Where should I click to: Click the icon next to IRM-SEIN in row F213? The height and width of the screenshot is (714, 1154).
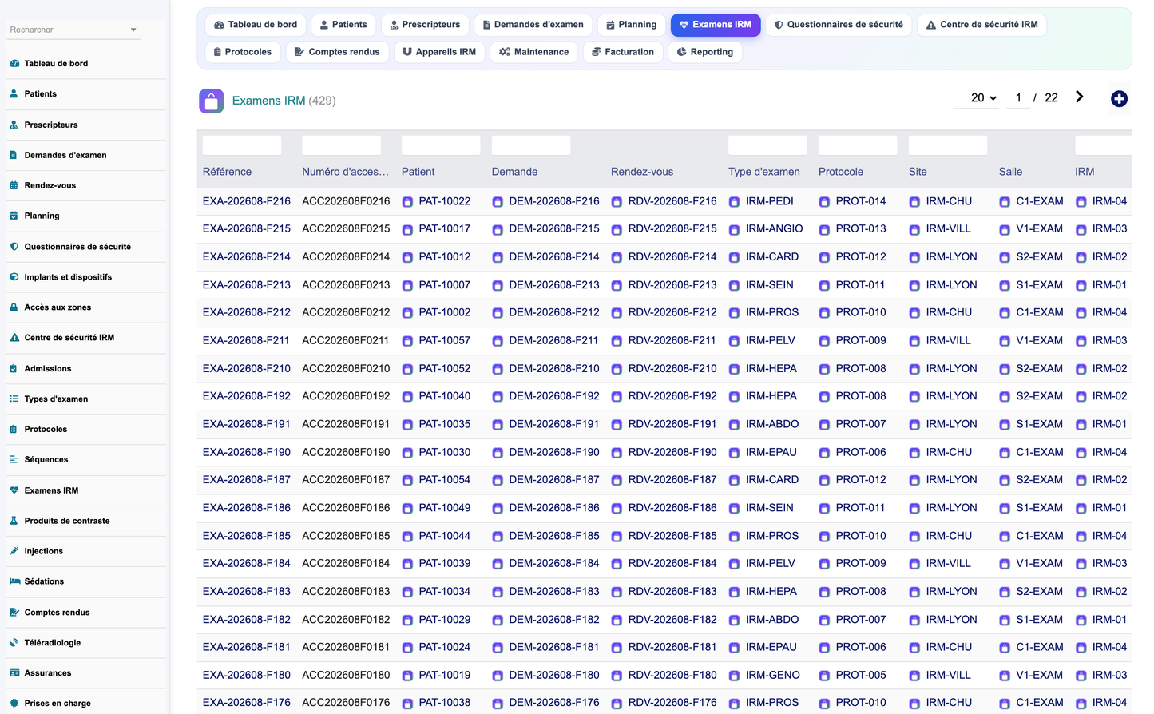coord(734,286)
